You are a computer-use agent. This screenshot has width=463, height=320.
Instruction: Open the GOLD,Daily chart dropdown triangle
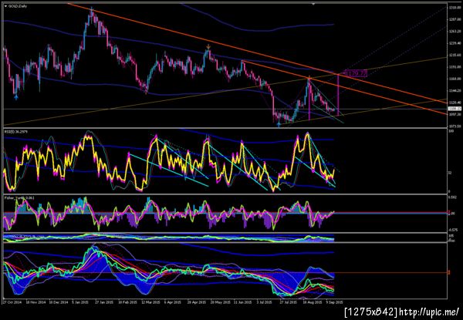[5, 6]
